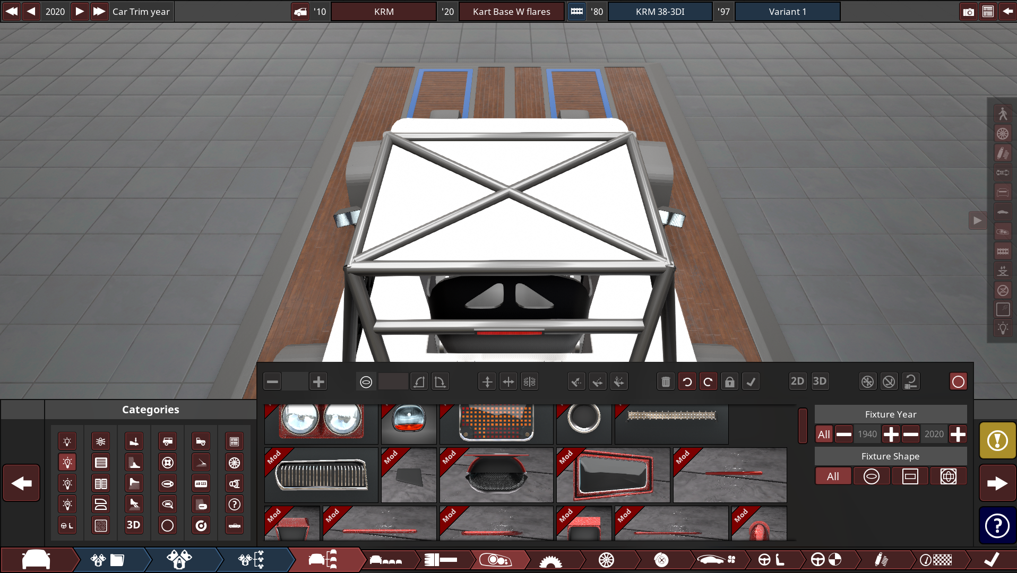Viewport: 1017px width, 573px height.
Task: Select the highlighted headlight fixture category
Action: click(x=67, y=463)
